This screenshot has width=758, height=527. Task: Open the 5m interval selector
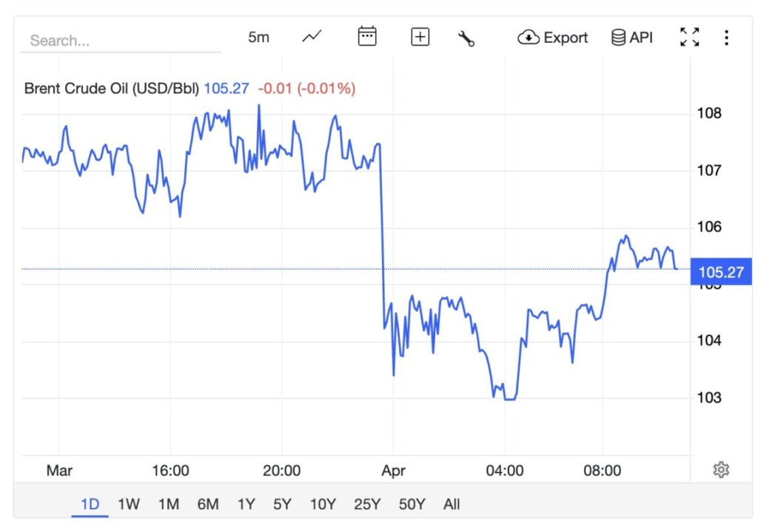(258, 37)
